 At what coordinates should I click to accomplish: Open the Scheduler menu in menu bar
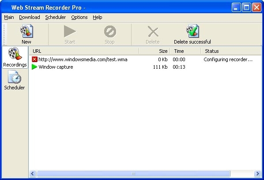(x=55, y=17)
